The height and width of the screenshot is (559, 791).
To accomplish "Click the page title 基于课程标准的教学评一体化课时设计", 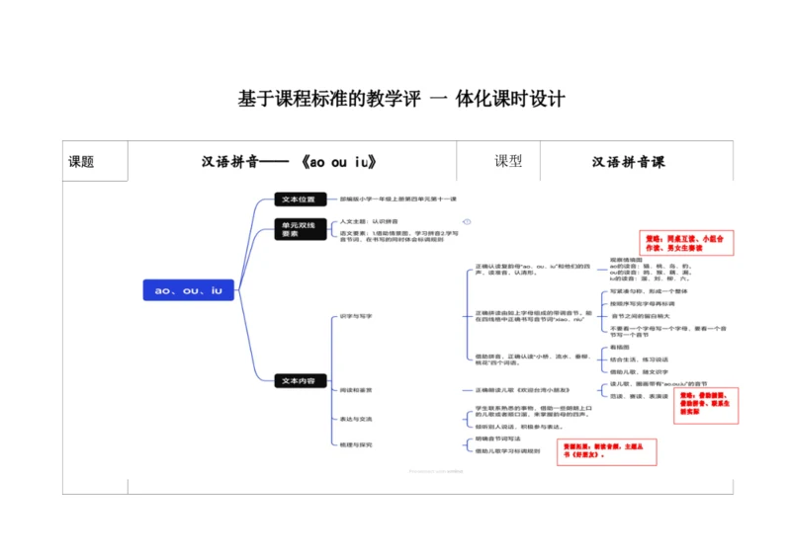I will point(401,99).
